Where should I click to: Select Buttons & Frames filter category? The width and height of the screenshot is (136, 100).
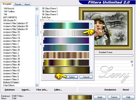pyautogui.click(x=11, y=82)
